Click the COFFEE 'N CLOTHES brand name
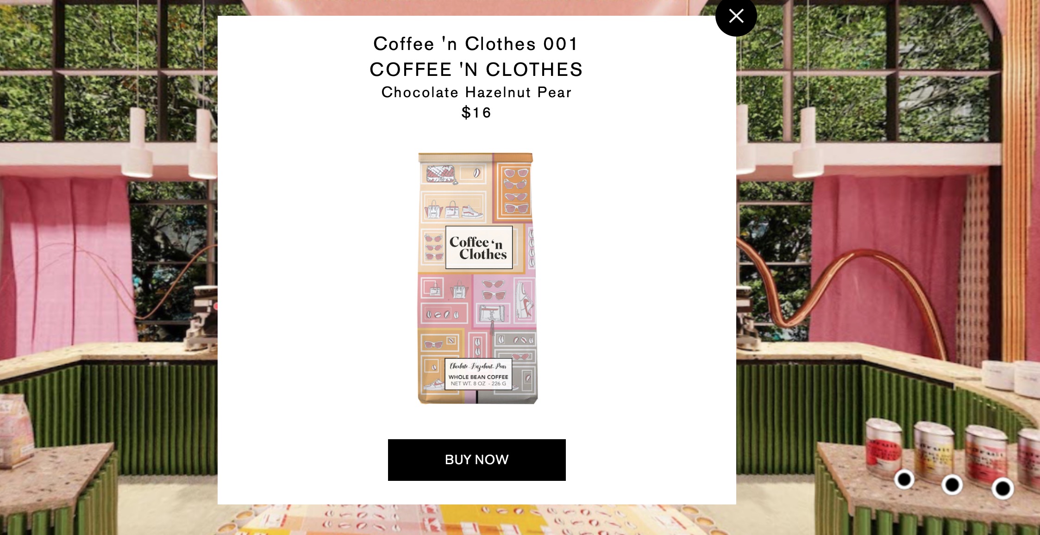 click(476, 69)
